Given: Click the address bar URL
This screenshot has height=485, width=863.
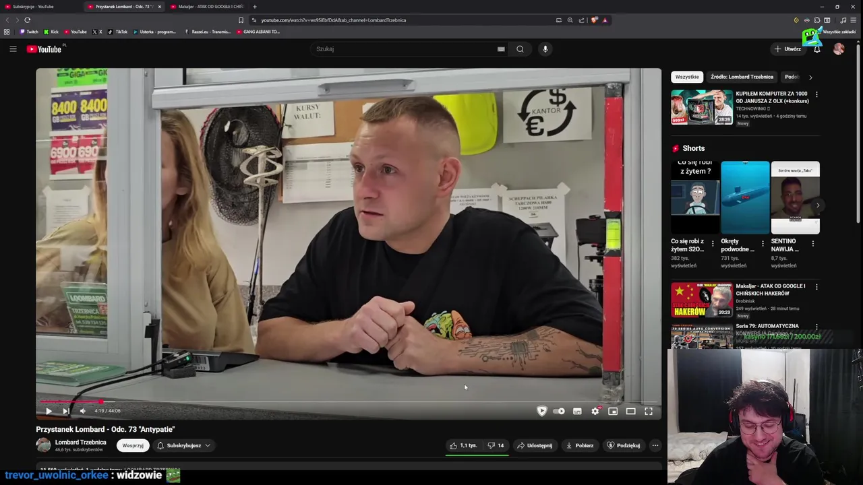Looking at the screenshot, I should 333,20.
